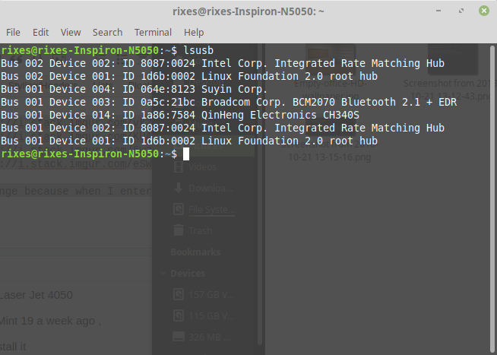The width and height of the screenshot is (497, 355).
Task: Click the Broadcom BCM2070 Bluetooth line
Action: pyautogui.click(x=229, y=102)
